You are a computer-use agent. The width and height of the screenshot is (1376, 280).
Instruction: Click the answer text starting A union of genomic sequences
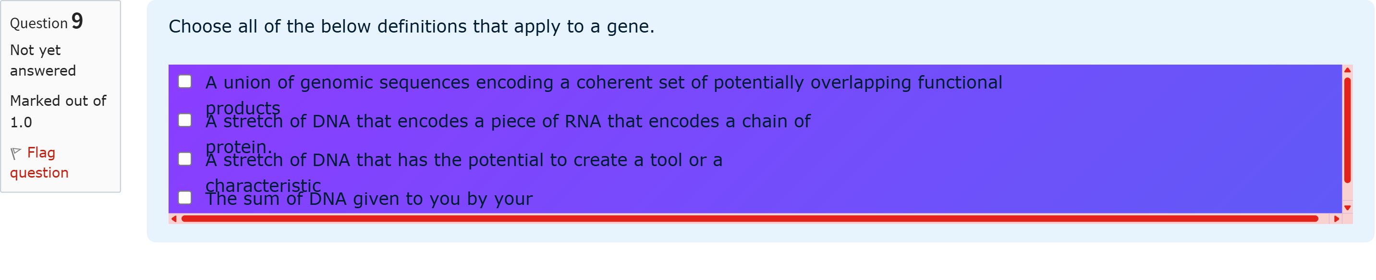(x=604, y=83)
